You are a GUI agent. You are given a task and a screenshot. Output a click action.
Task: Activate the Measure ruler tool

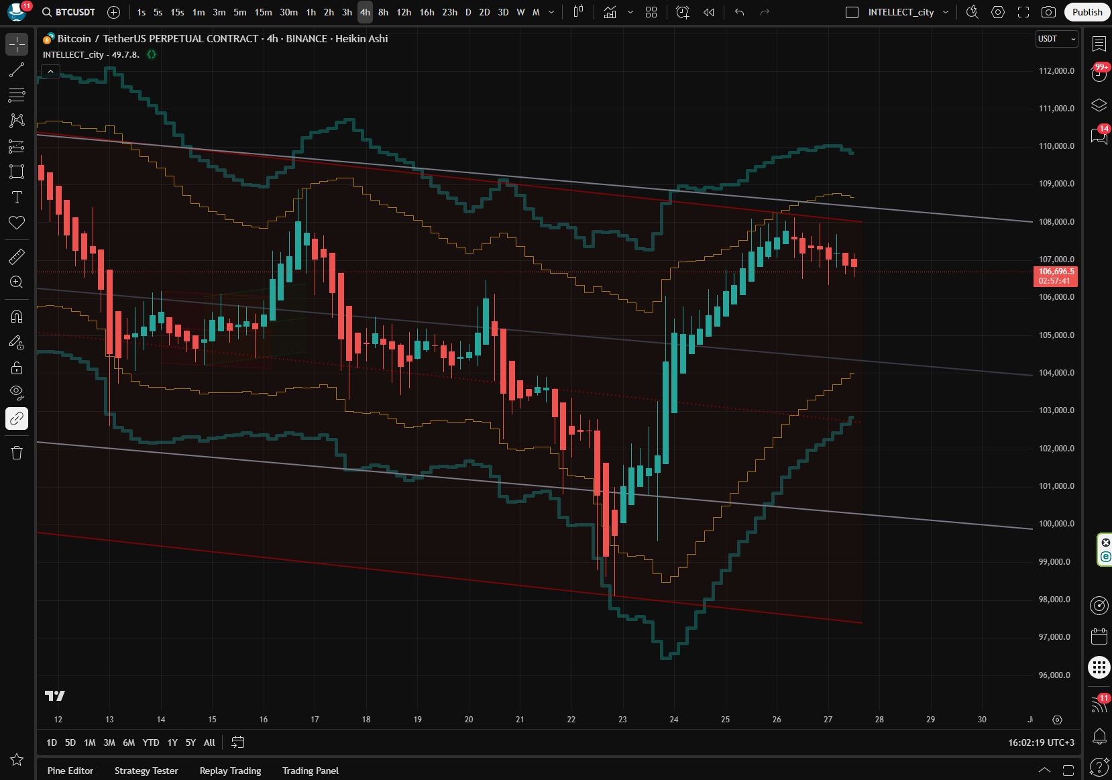click(x=17, y=256)
